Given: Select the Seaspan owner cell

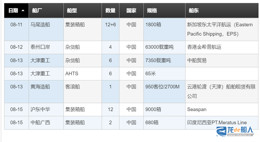Looking at the screenshot, I should [x=222, y=110].
